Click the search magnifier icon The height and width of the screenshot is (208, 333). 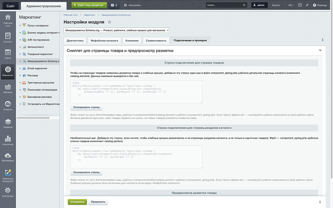click(x=244, y=5)
